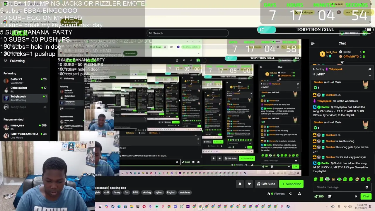Screen dimensions: 375x211
Task: Collapse the chat panel with the arrow icon
Action: point(313,43)
